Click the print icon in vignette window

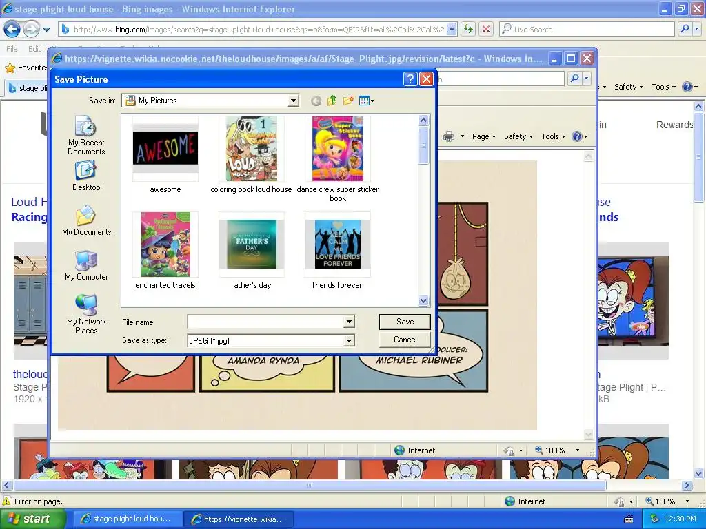pyautogui.click(x=449, y=136)
